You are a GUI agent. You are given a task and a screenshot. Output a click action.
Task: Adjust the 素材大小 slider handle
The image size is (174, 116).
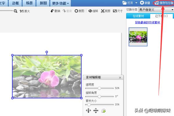point(89,105)
